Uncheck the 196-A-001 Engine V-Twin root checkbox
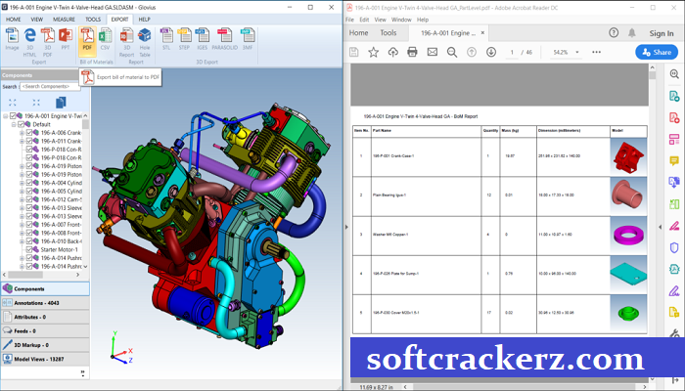 (13, 115)
